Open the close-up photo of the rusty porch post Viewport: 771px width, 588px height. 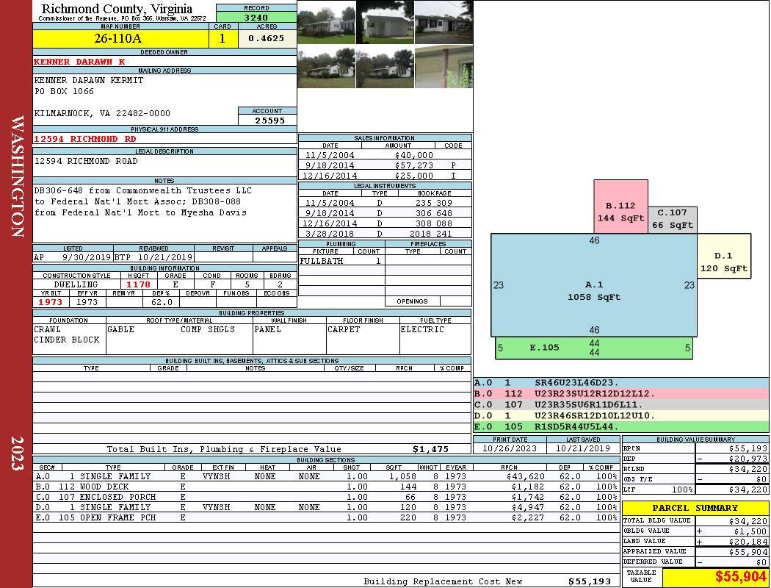click(444, 68)
